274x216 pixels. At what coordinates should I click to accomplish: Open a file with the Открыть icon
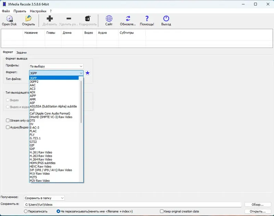28,18
